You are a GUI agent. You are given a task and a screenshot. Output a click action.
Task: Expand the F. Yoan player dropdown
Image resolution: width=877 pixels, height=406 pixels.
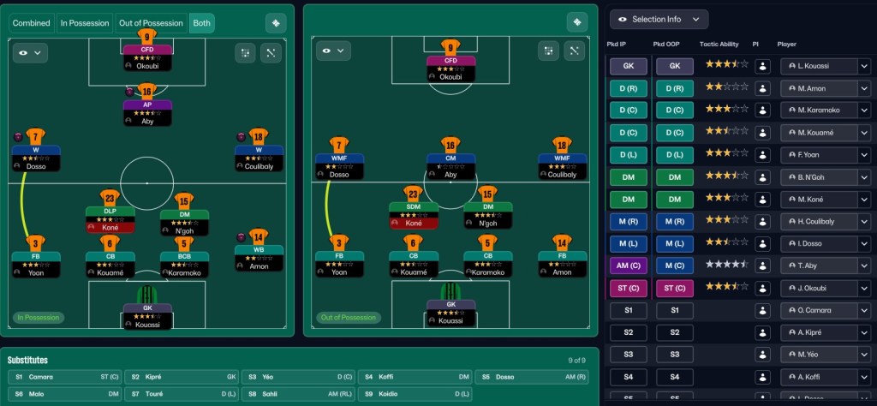click(x=863, y=155)
